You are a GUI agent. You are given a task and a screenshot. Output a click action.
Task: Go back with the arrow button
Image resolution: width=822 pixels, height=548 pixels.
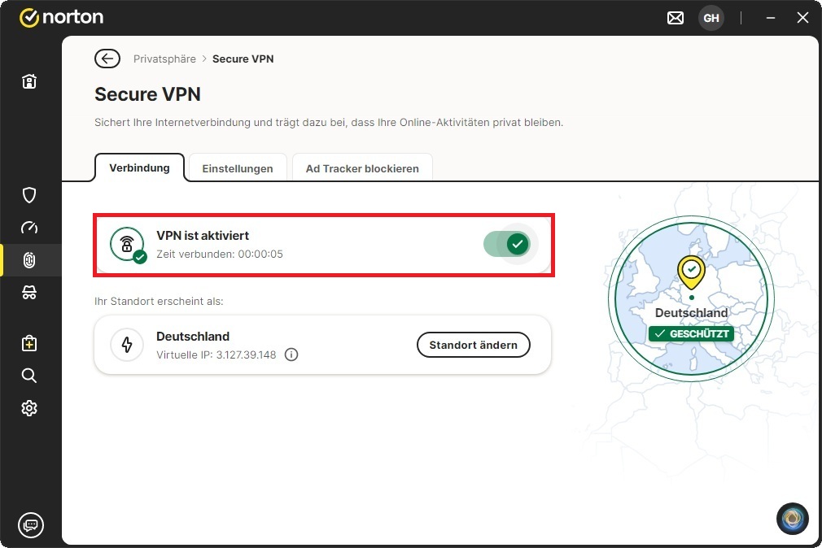[x=107, y=59]
